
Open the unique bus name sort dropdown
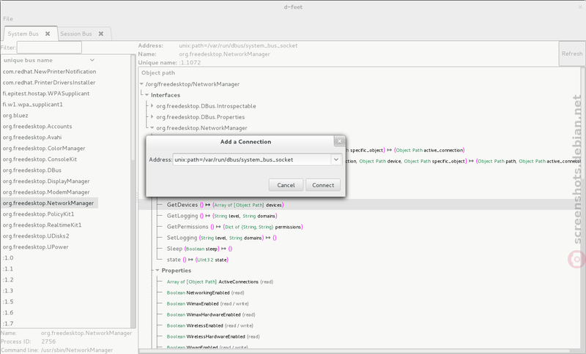pos(92,60)
